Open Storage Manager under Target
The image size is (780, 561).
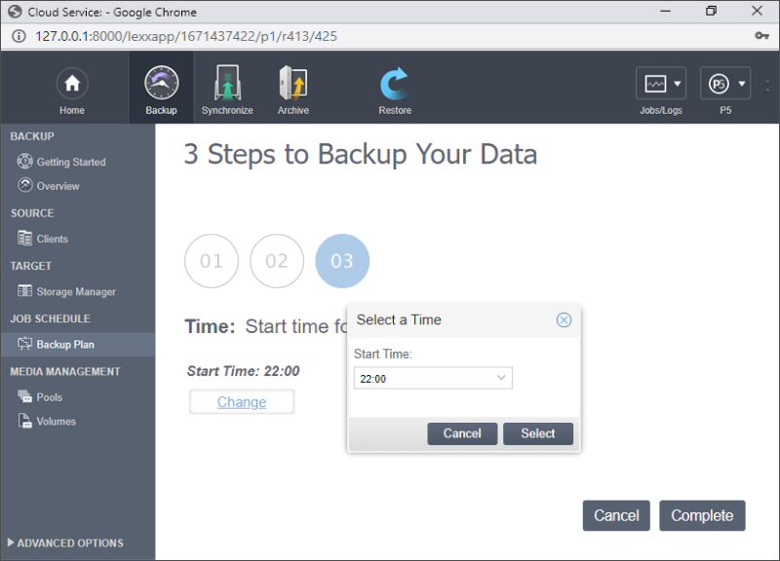76,291
